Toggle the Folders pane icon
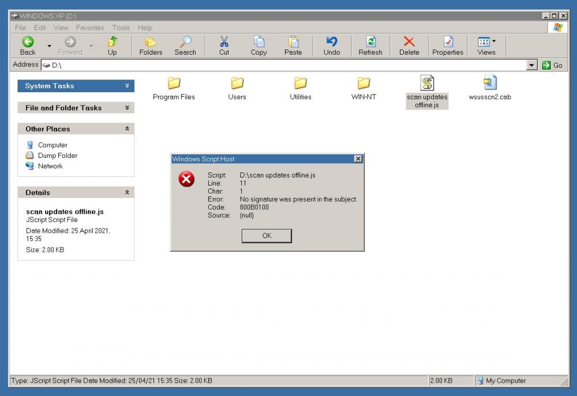The height and width of the screenshot is (396, 577). (x=151, y=42)
